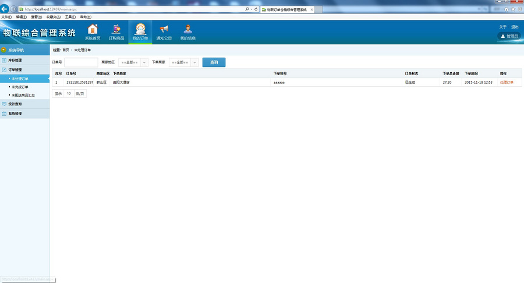This screenshot has height=283, width=524.
Task: Click the 退出 logout link
Action: coord(515,27)
